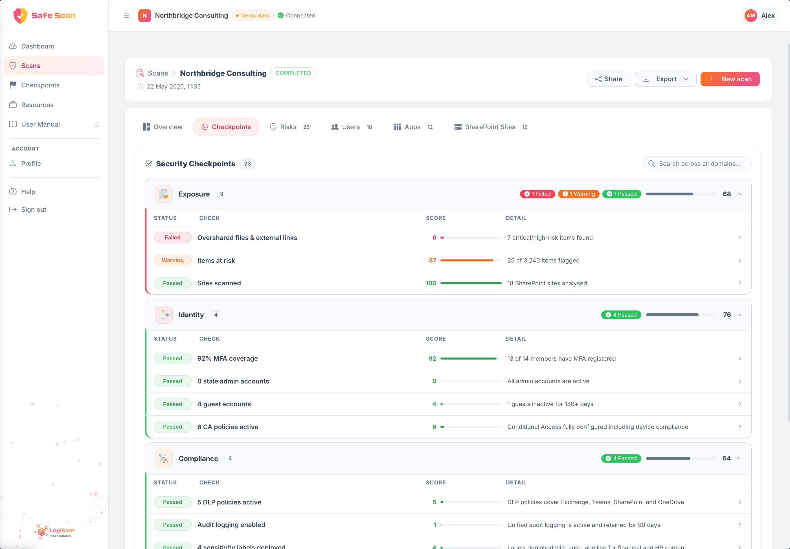Open Profile under Account
The image size is (790, 549).
(x=54, y=163)
